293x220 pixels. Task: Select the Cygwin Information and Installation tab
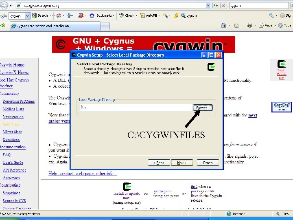click(x=55, y=26)
